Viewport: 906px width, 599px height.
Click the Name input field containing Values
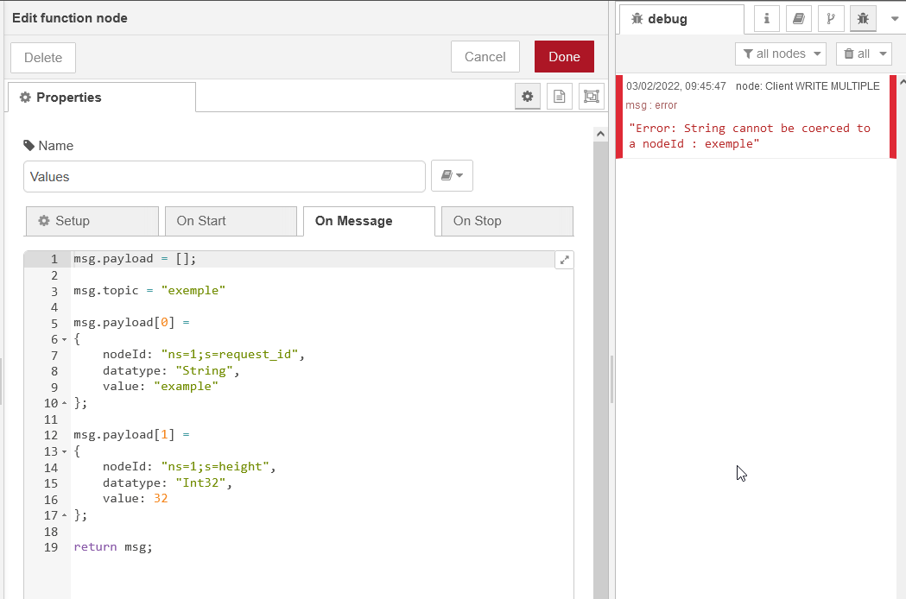[x=225, y=177]
